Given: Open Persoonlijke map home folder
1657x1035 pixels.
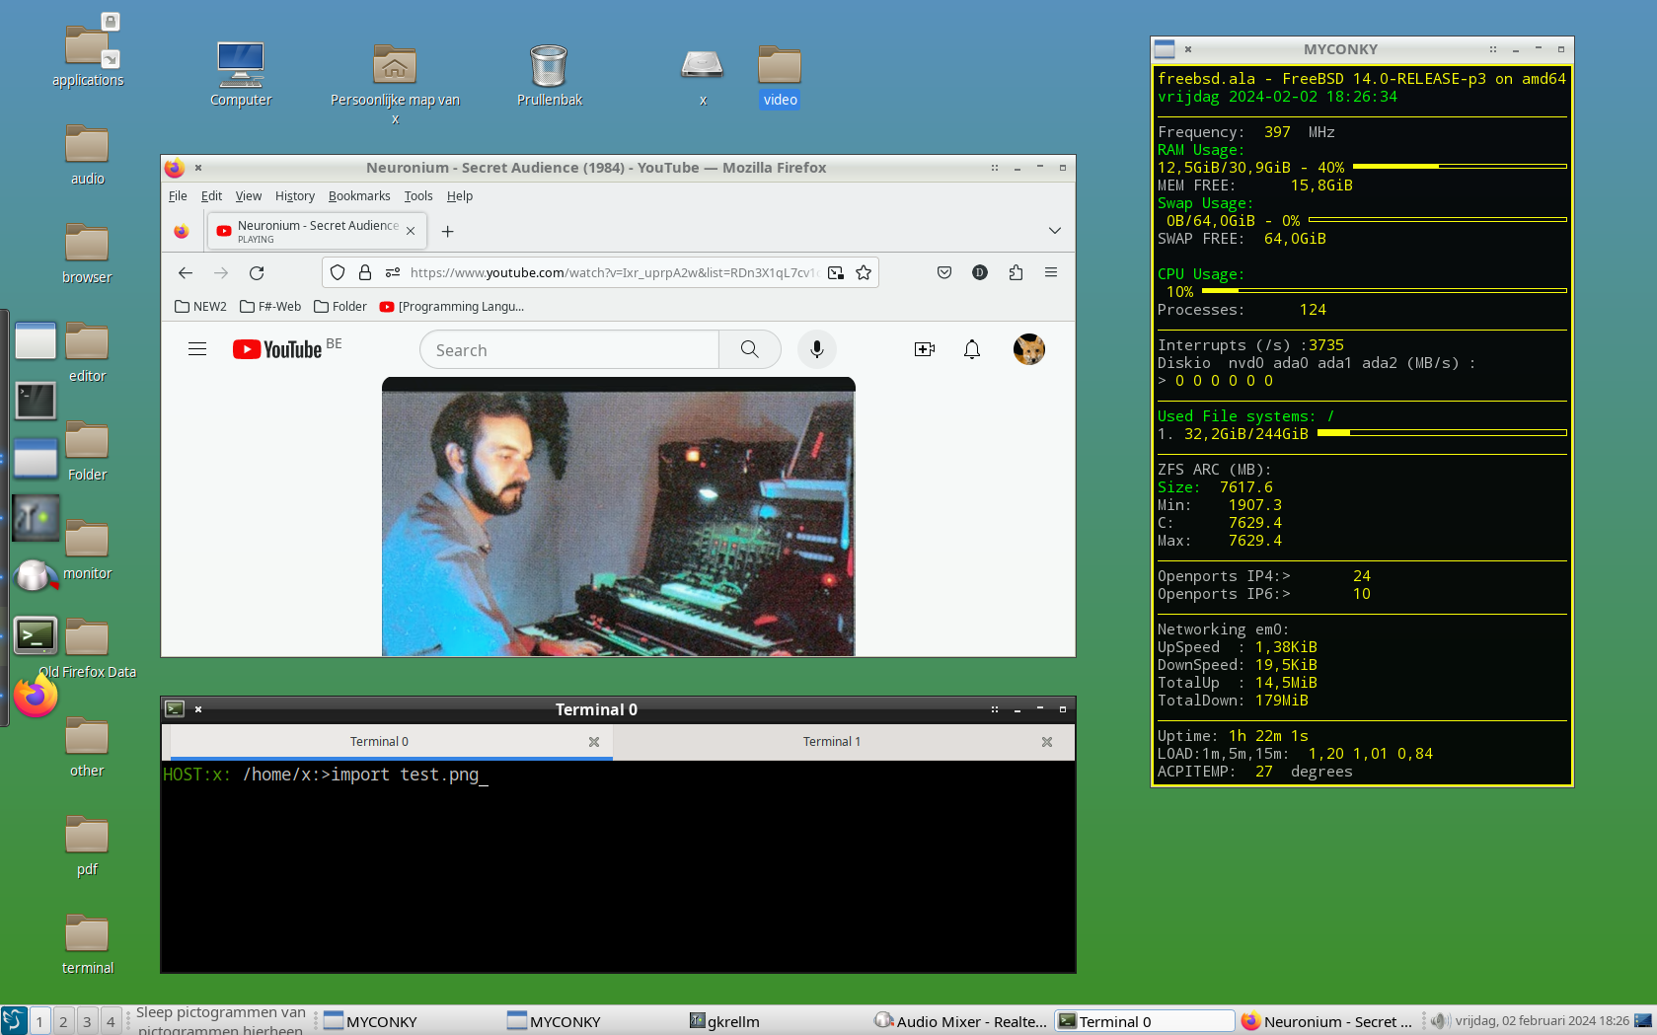Looking at the screenshot, I should click(395, 84).
